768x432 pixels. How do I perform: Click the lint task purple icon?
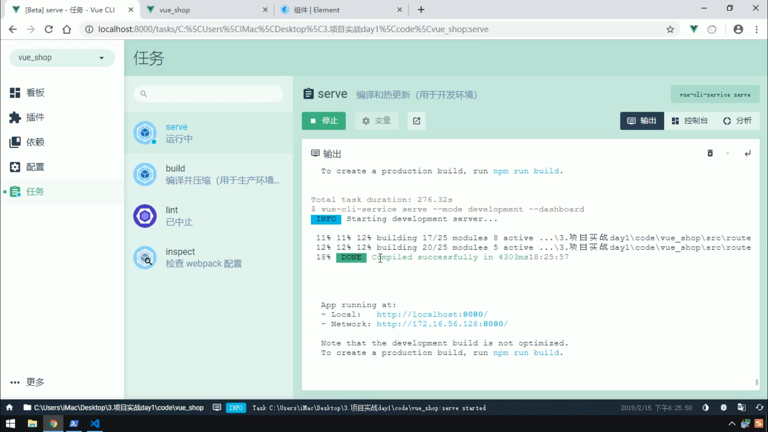(x=145, y=216)
